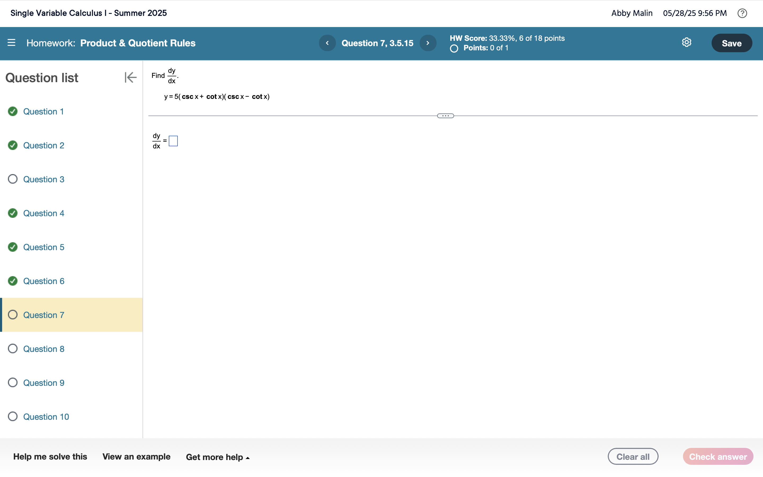Select the Question 10 circle indicator

pyautogui.click(x=13, y=416)
